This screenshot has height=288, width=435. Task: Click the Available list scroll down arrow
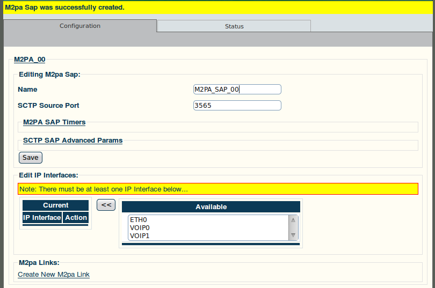point(293,235)
